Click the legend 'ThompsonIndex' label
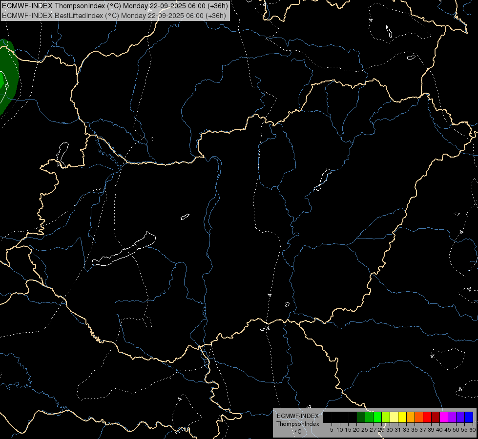The image size is (478, 439). coord(297,424)
